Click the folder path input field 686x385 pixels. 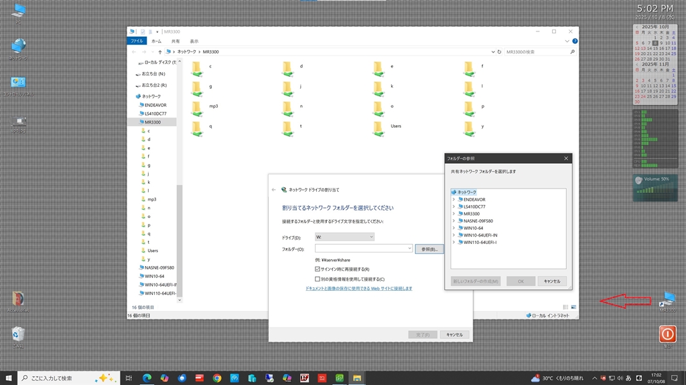[360, 249]
